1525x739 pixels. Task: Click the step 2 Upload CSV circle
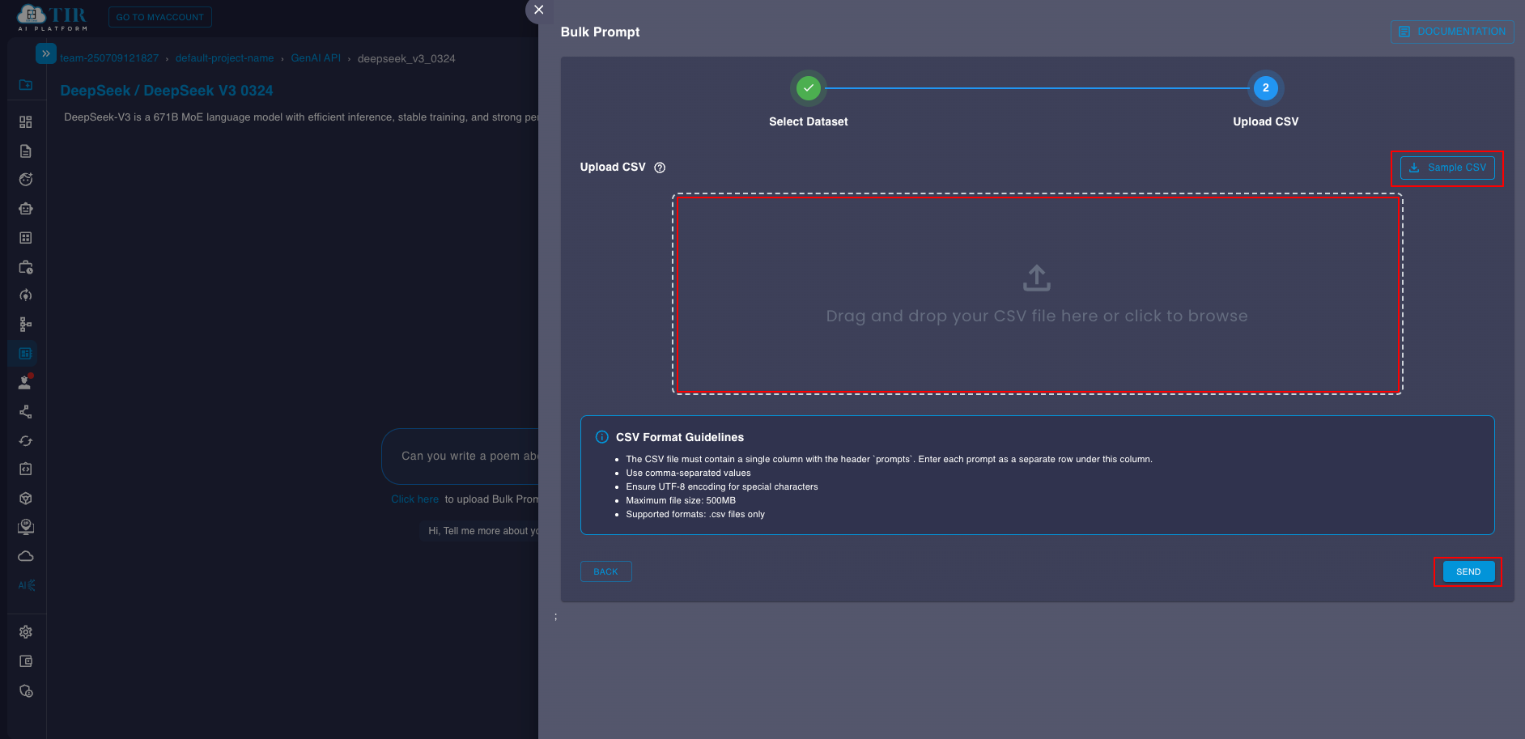(1265, 88)
